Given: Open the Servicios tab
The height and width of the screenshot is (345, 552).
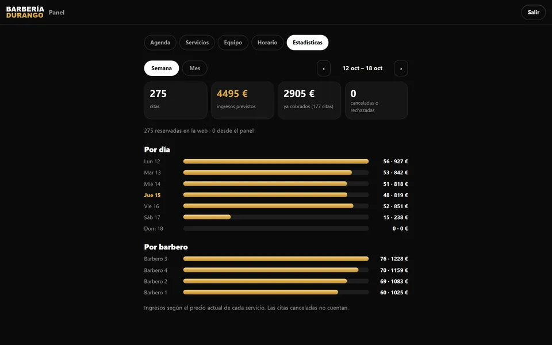Looking at the screenshot, I should [x=197, y=43].
